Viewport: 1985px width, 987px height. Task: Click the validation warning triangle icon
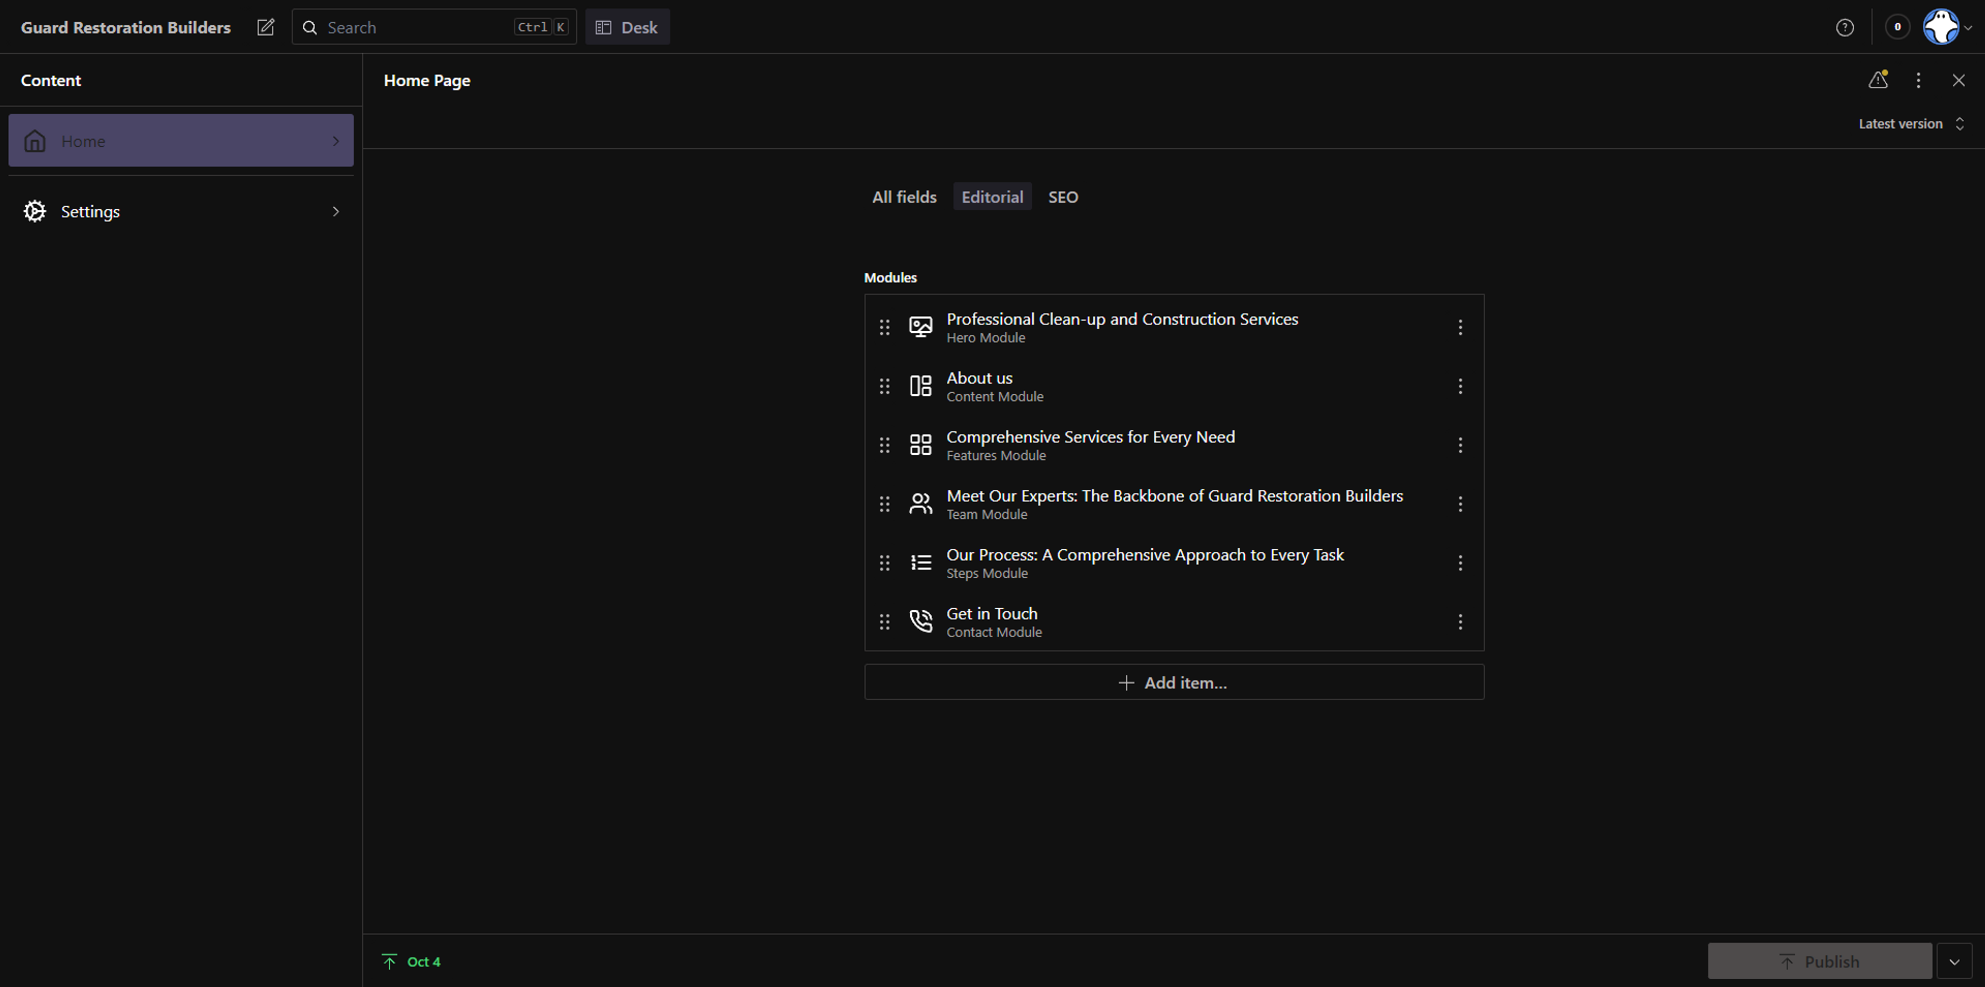tap(1878, 80)
